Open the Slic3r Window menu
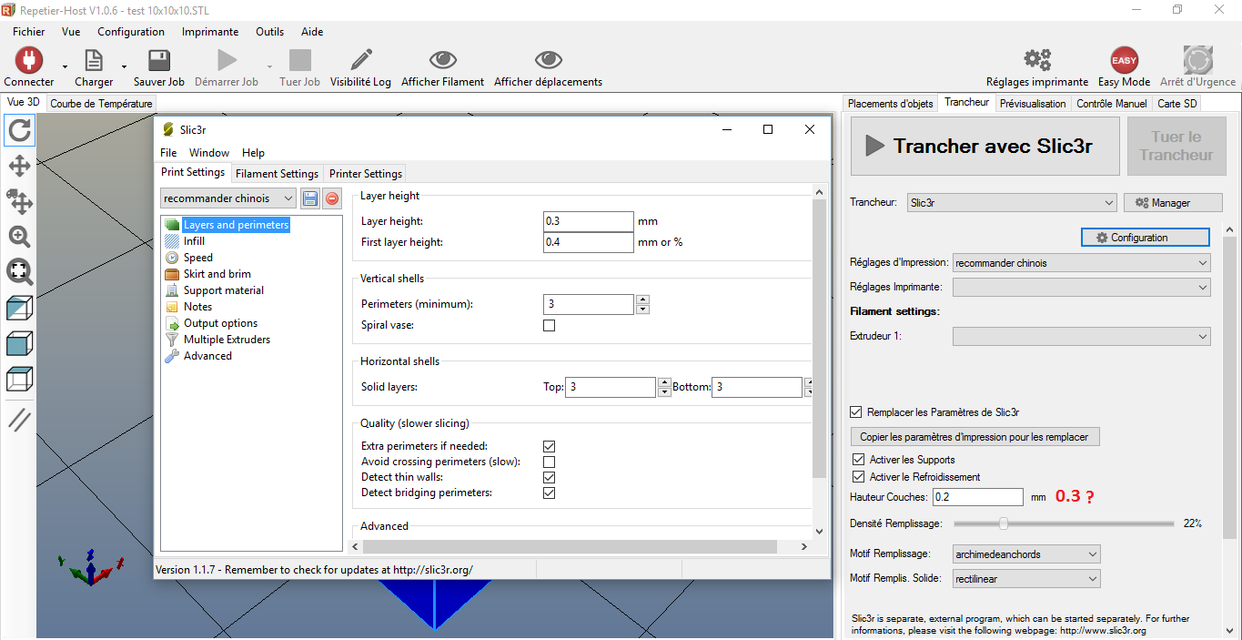 pyautogui.click(x=209, y=153)
